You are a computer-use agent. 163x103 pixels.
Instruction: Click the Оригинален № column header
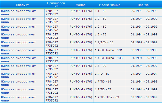tap(56, 5)
